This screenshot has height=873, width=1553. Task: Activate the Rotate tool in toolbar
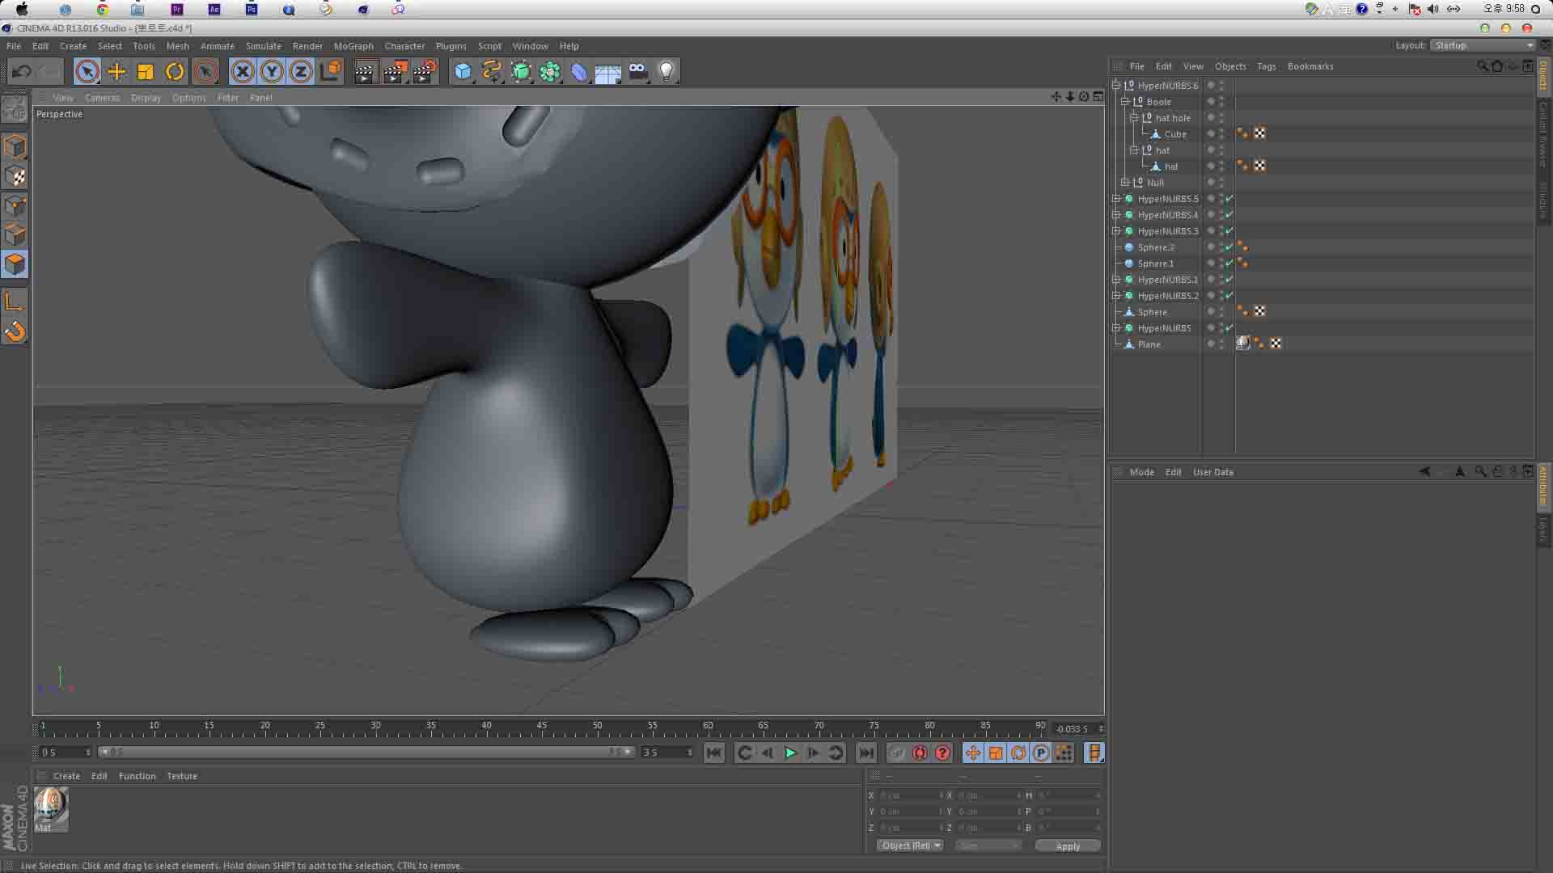click(x=175, y=72)
